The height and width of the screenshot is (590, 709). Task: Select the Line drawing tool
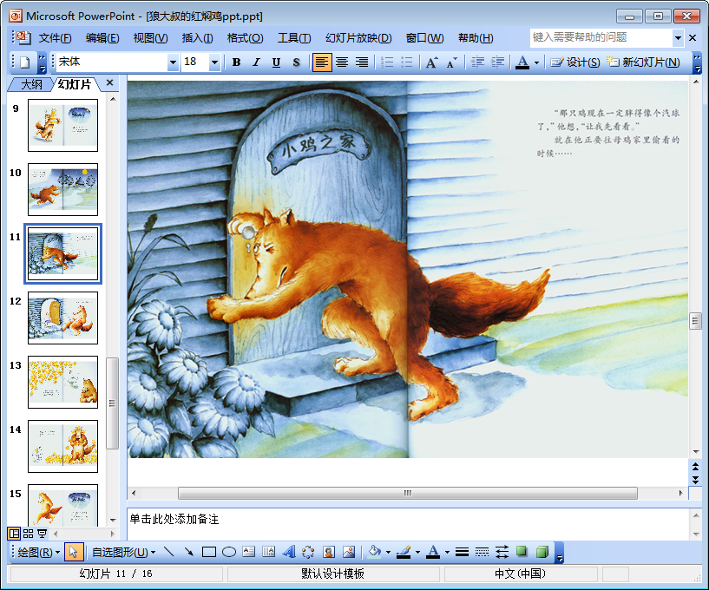point(168,552)
